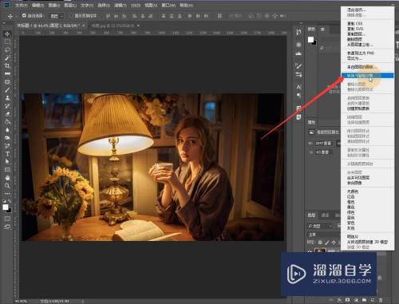
Task: Open the 滤镜 menu
Action: click(x=120, y=5)
